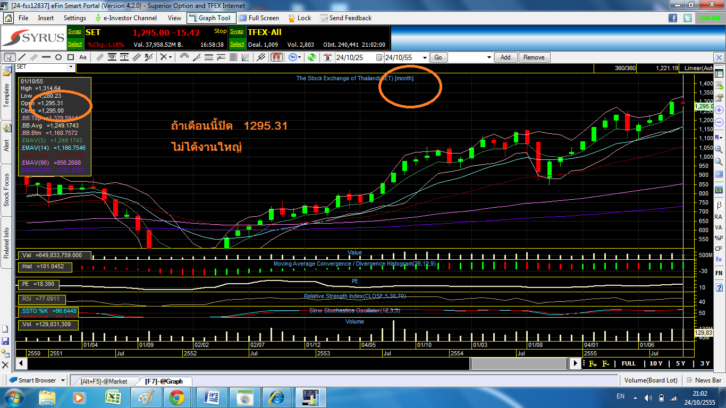Select the horizontal line drawing tool

46,57
